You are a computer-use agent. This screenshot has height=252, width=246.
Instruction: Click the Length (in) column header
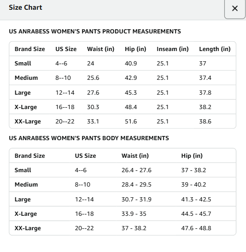[215, 49]
